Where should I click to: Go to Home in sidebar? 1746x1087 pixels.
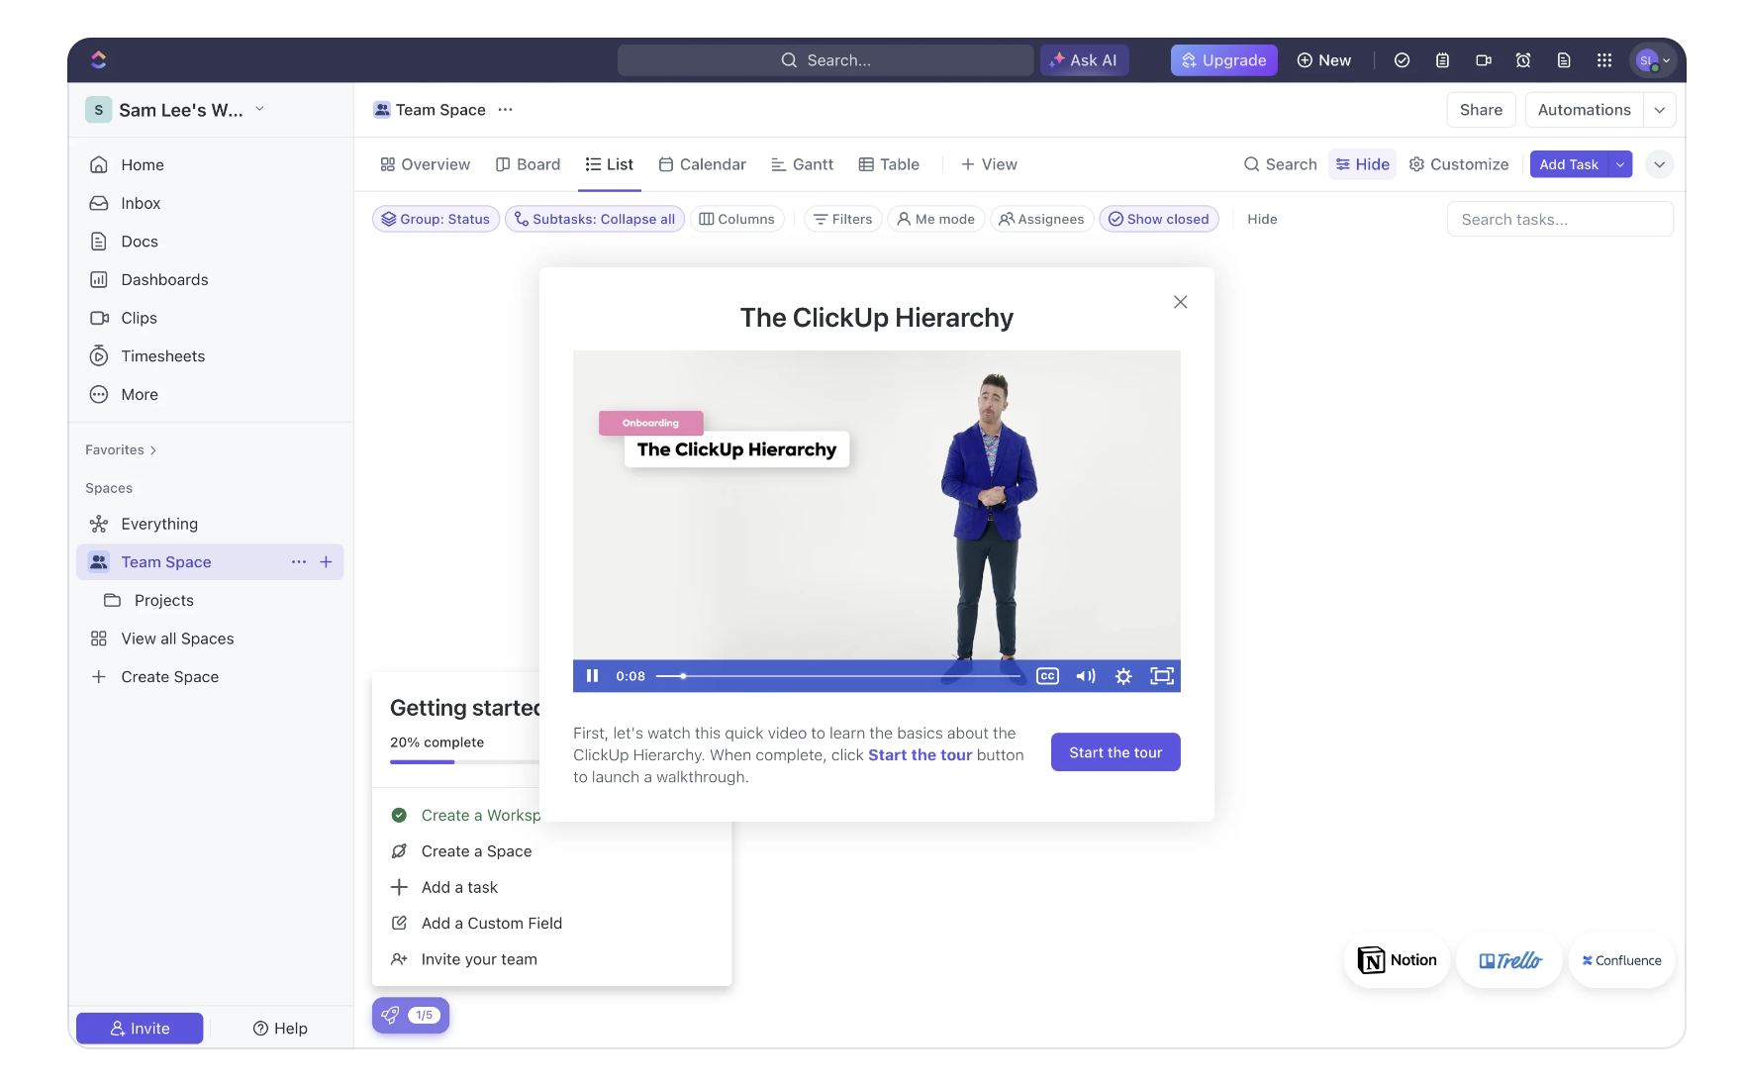tap(143, 164)
